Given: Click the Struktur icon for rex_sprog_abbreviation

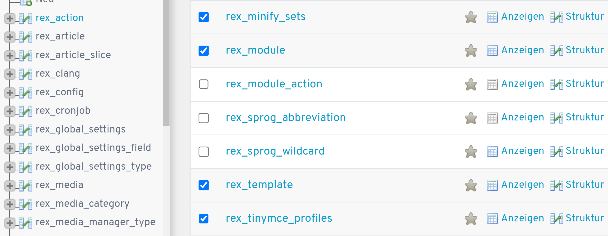Looking at the screenshot, I should (x=556, y=118).
